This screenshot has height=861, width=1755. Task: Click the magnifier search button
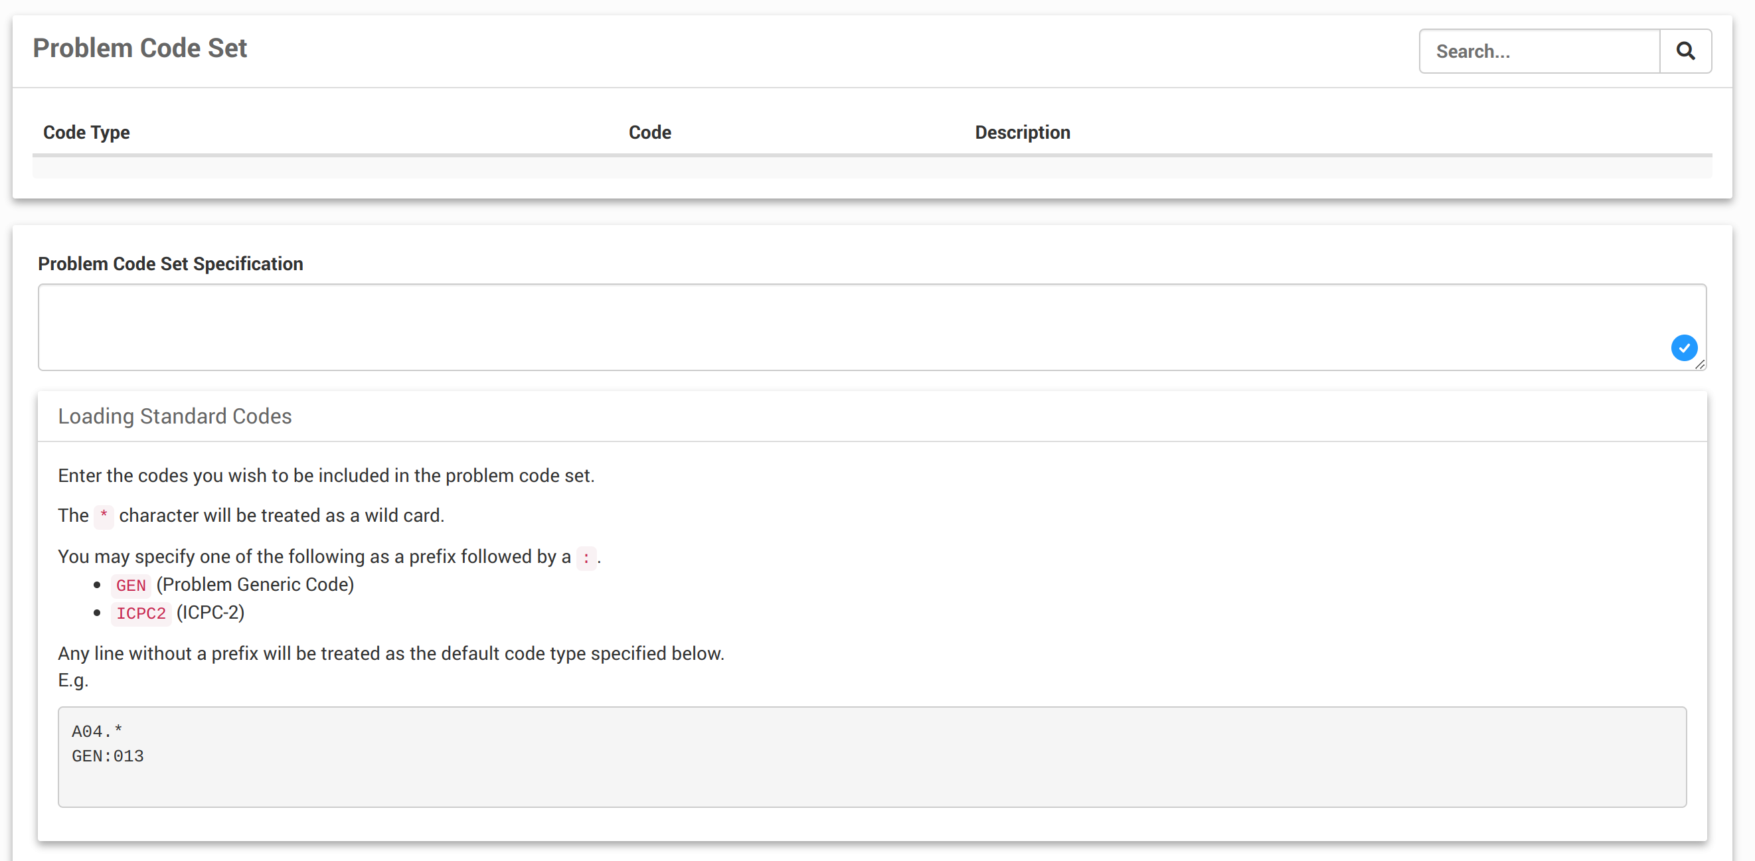pos(1685,51)
